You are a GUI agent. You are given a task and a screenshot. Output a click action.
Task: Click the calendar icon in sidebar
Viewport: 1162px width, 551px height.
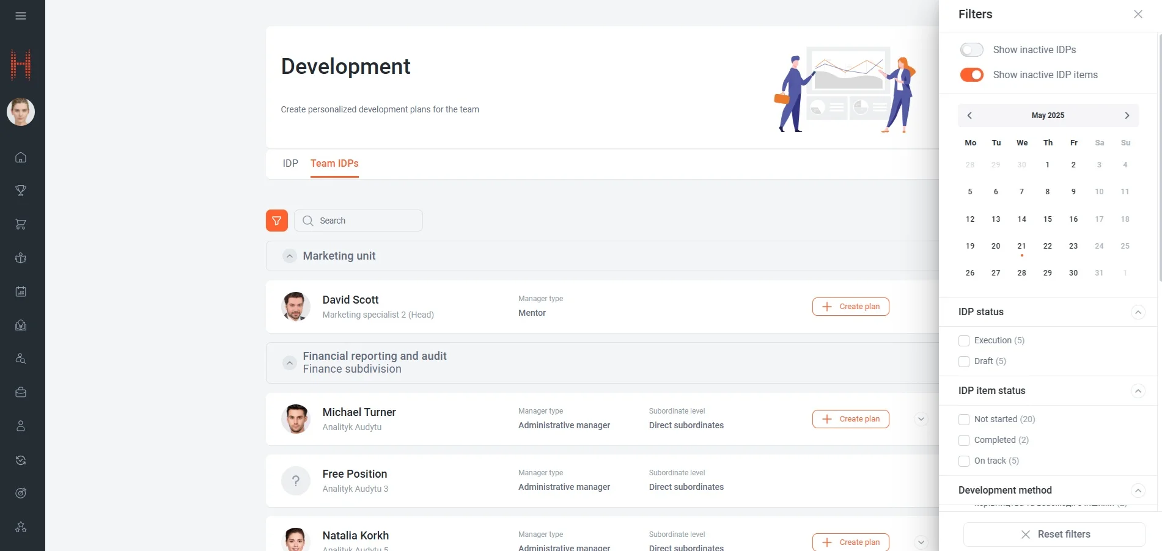(x=21, y=291)
